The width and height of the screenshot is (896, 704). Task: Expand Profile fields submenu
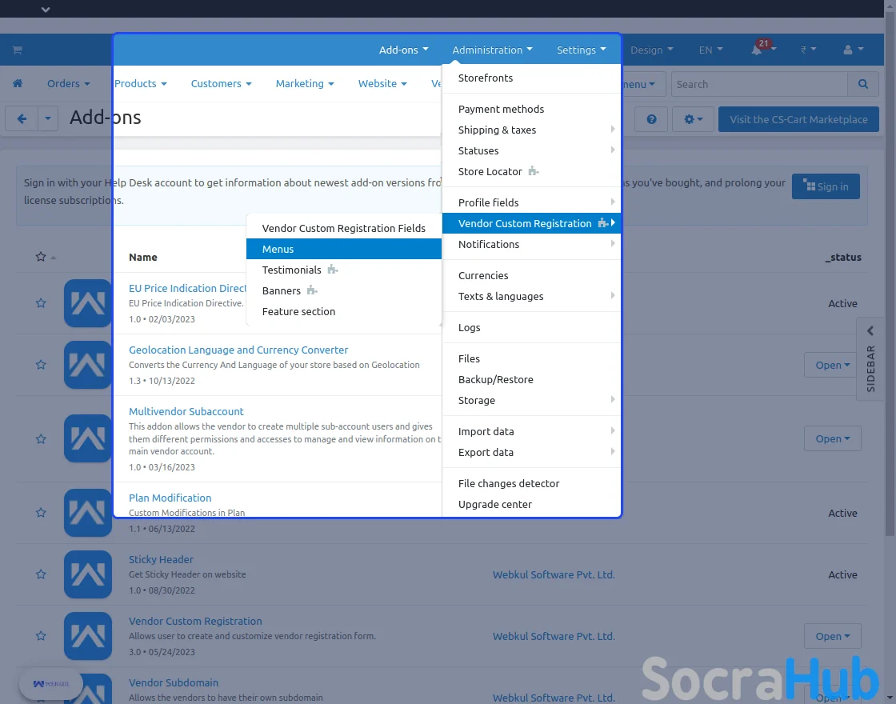pyautogui.click(x=531, y=203)
